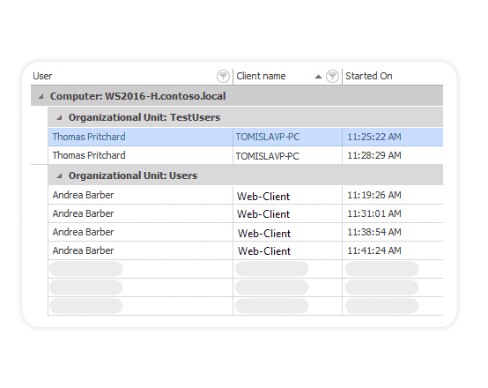Click the Organizational Unit: TestUsers group label

(144, 117)
